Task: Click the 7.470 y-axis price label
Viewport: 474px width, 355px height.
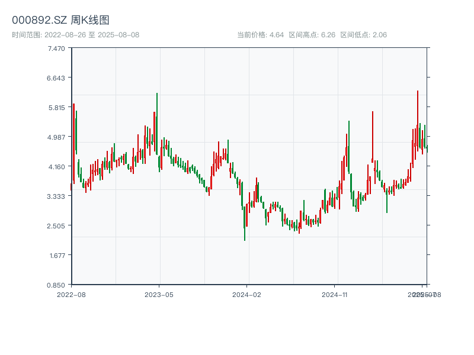Action: pos(57,49)
